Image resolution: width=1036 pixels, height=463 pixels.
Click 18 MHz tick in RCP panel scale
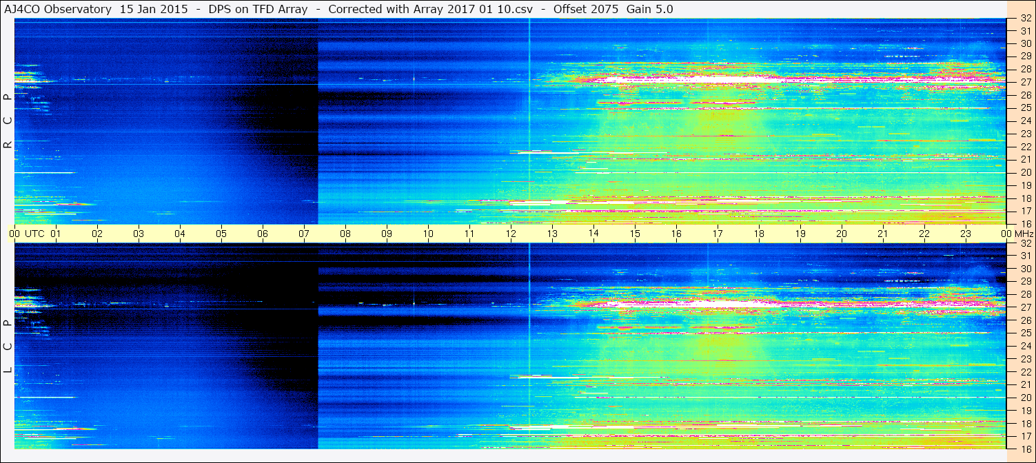point(1025,198)
